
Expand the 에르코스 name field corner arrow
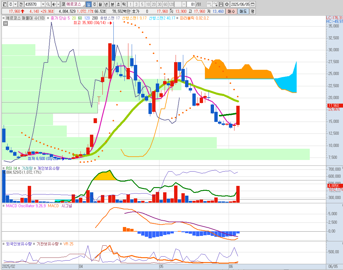[84, 5]
